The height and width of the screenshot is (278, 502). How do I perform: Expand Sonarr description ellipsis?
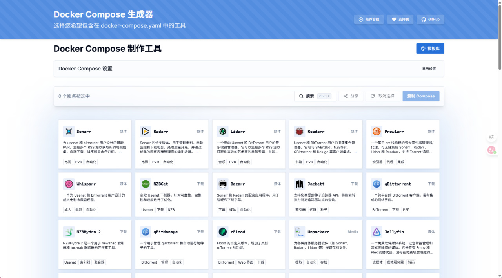click(120, 152)
